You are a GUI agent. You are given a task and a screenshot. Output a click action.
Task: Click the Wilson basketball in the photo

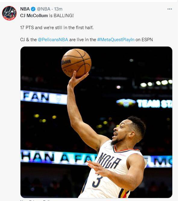[76, 63]
